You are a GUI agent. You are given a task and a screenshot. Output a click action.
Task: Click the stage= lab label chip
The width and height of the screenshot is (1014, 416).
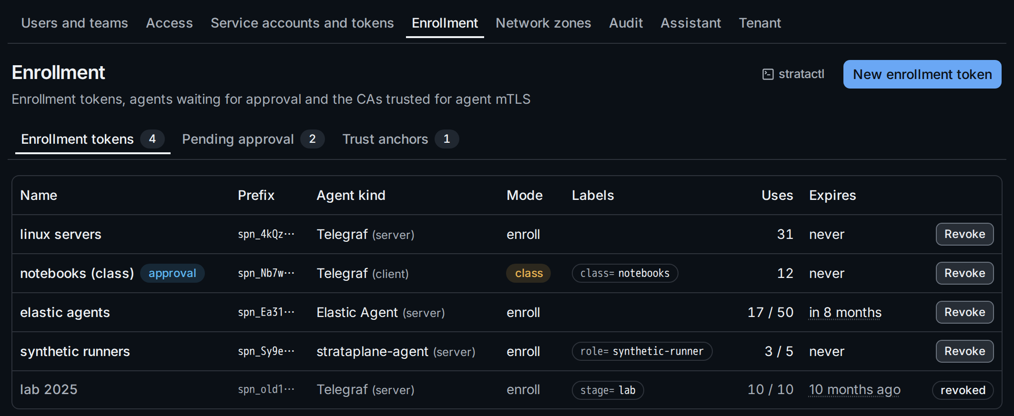[608, 390]
